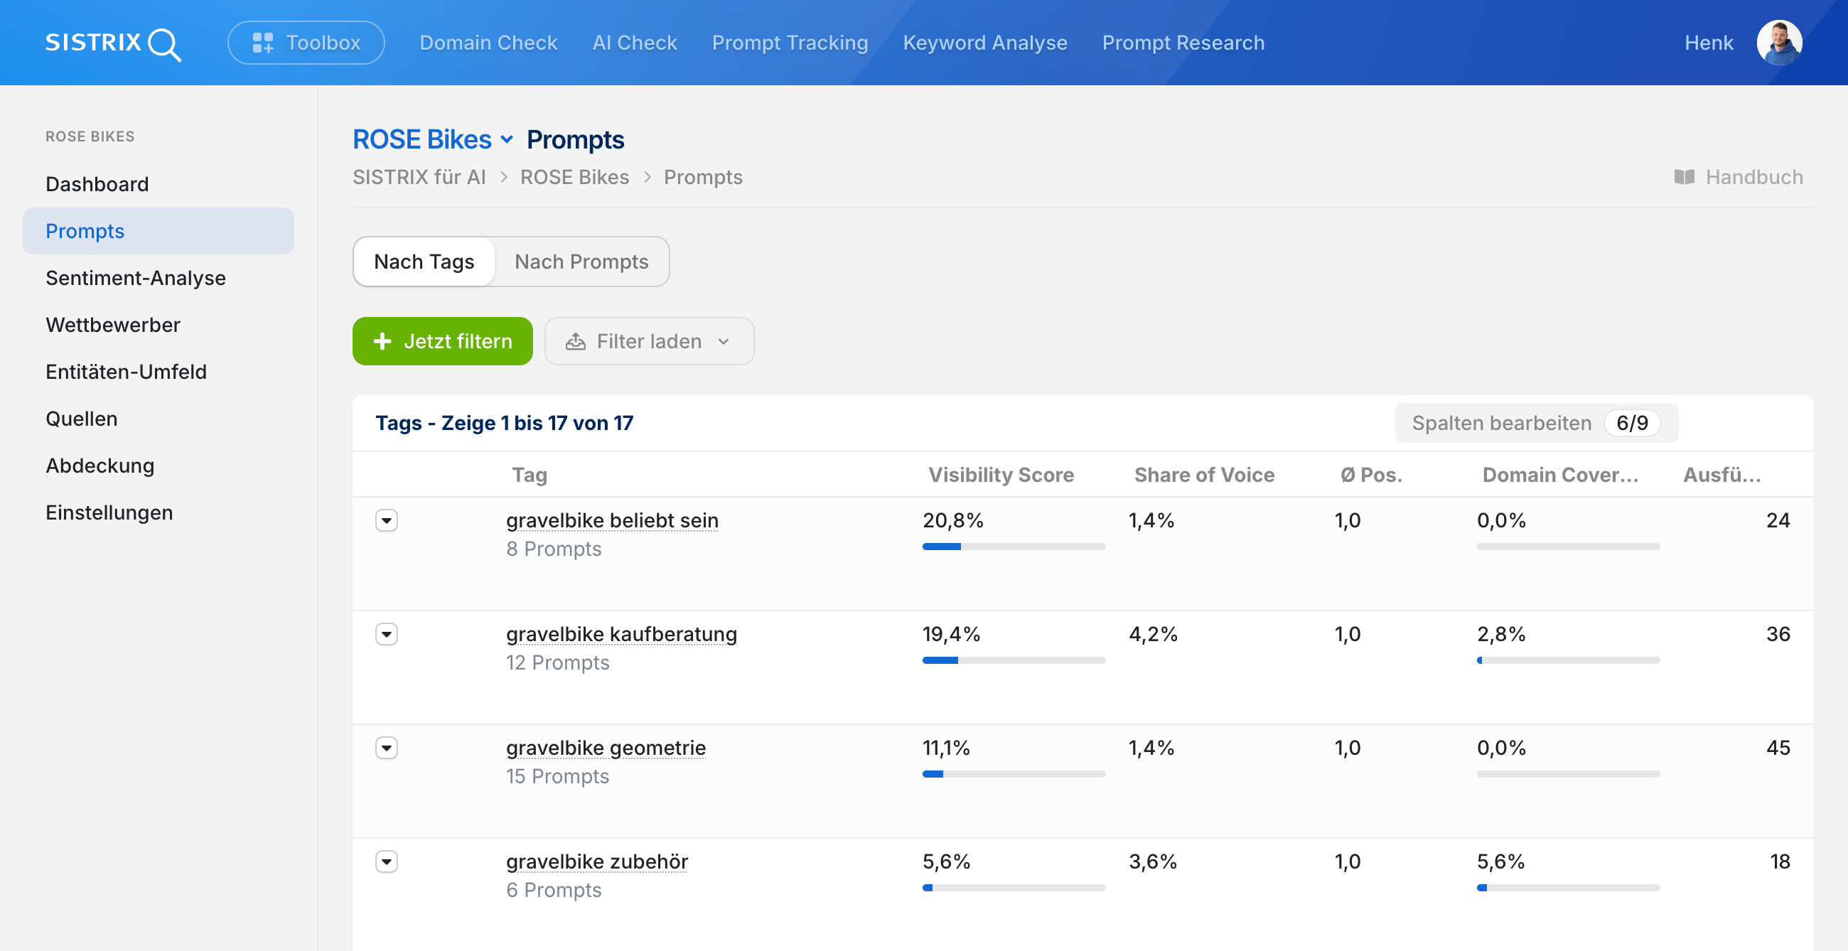Click Share of Voice value 4,2%

click(x=1153, y=634)
